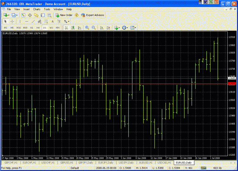Switch to the GBPJPY,Daily chart tab
Image resolution: width=238 pixels, height=171 pixels.
86,163
